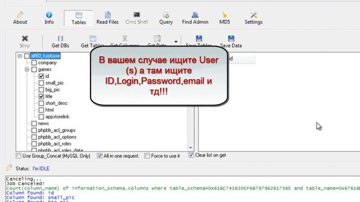
Task: Check the appstorelink column checkbox
Action: 41,117
